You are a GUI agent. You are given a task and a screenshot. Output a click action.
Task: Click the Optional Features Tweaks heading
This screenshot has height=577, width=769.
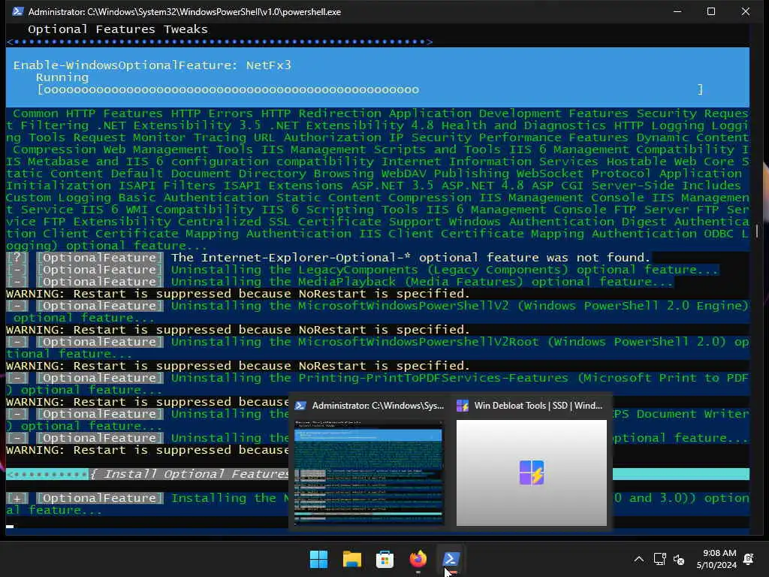pos(118,29)
